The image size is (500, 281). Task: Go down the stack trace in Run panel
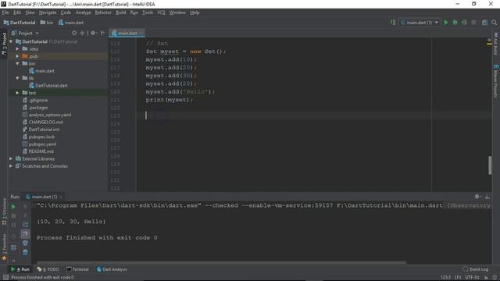coord(25,216)
